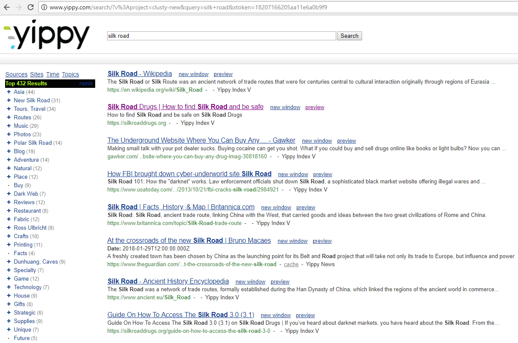Switch to the Time tab

click(x=53, y=74)
